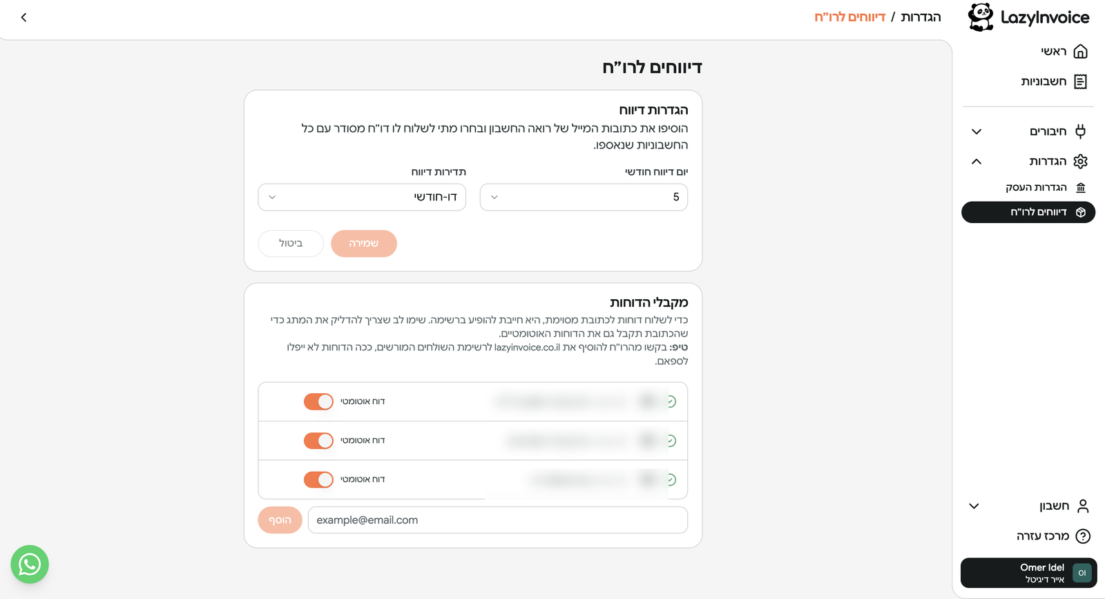Viewport: 1105px width, 599px height.
Task: Click the person icon for חשבון
Action: (1083, 506)
